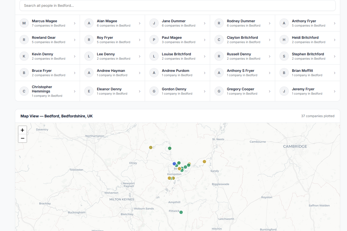
Task: Click '3 companies in Bedford' under Paul Magee
Action: [x=179, y=42]
